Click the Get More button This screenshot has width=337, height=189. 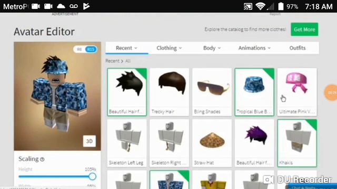tap(304, 29)
